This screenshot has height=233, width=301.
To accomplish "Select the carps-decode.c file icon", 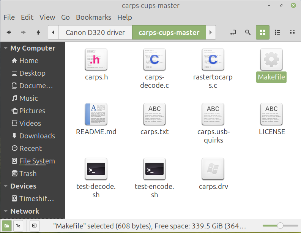I will (x=154, y=59).
